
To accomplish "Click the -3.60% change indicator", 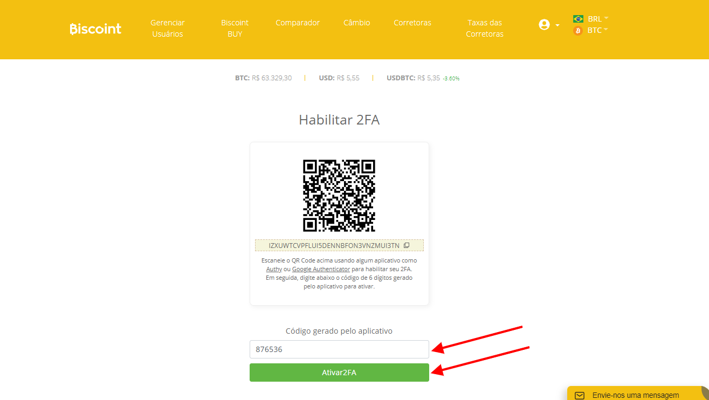I will tap(451, 79).
